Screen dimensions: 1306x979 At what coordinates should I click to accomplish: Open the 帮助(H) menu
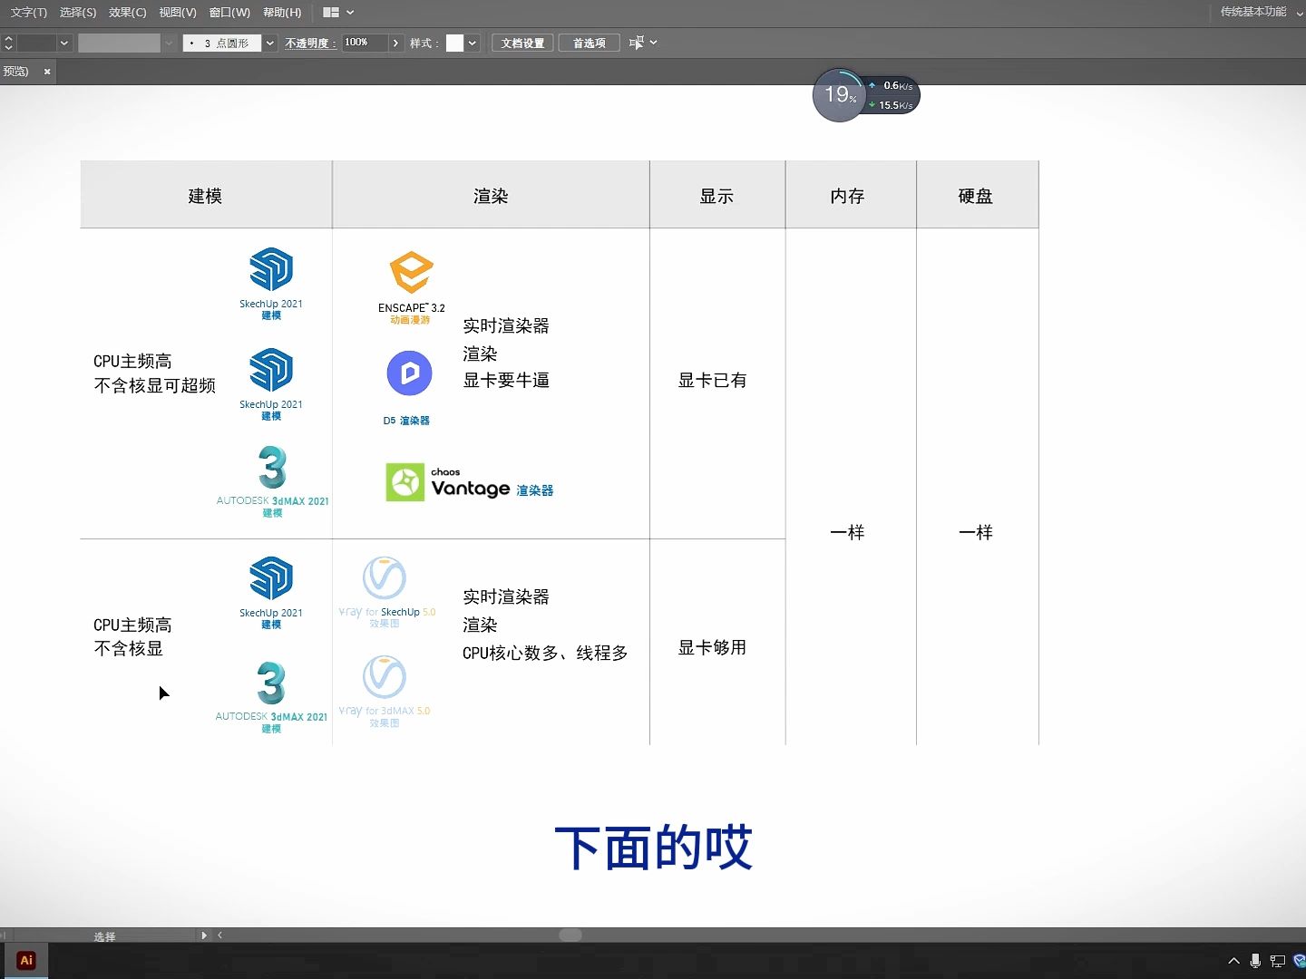coord(282,13)
